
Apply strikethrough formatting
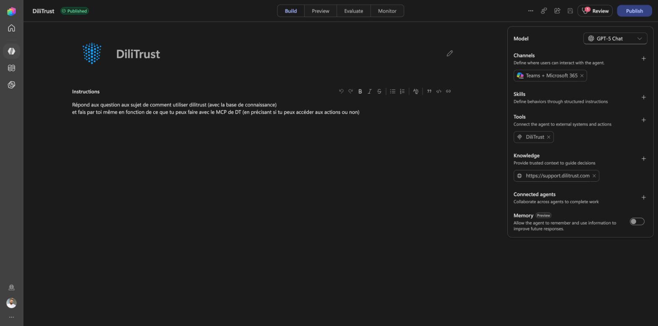click(379, 91)
